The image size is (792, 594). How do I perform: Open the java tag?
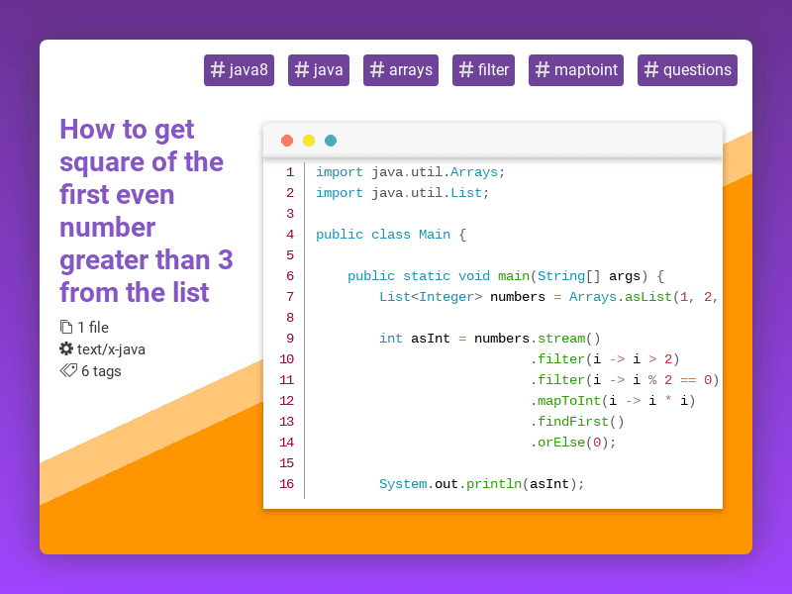click(319, 70)
